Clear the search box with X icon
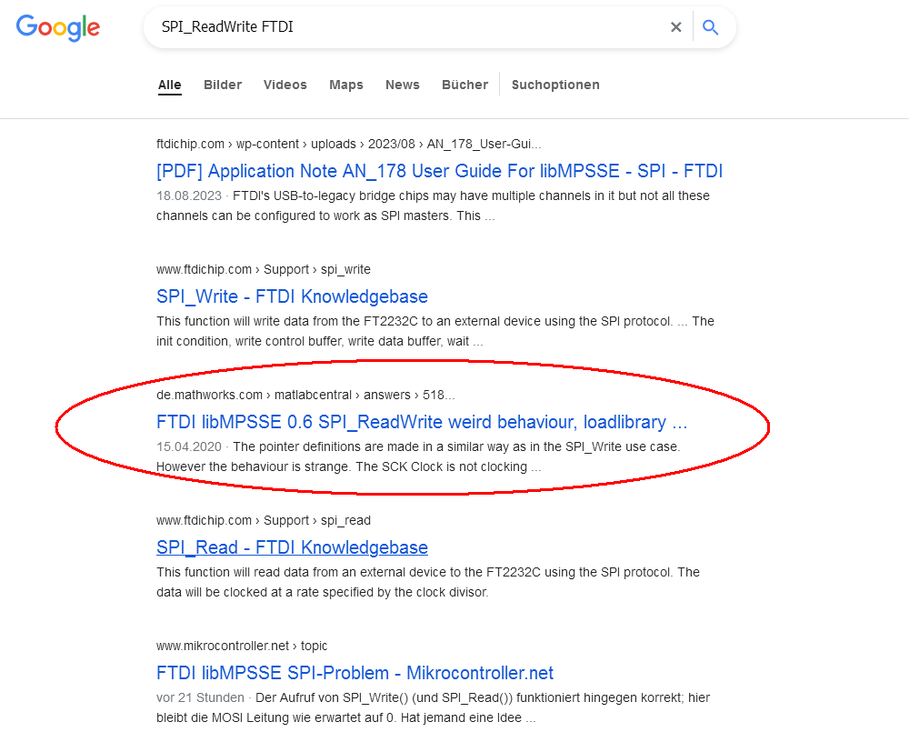This screenshot has width=909, height=732. click(x=675, y=27)
